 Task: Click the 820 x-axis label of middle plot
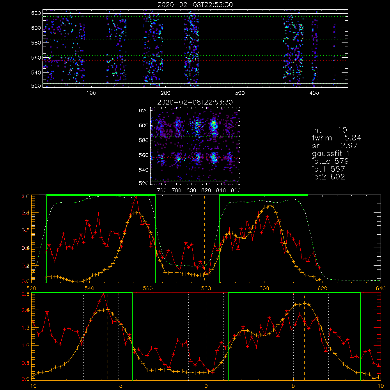click(x=206, y=191)
